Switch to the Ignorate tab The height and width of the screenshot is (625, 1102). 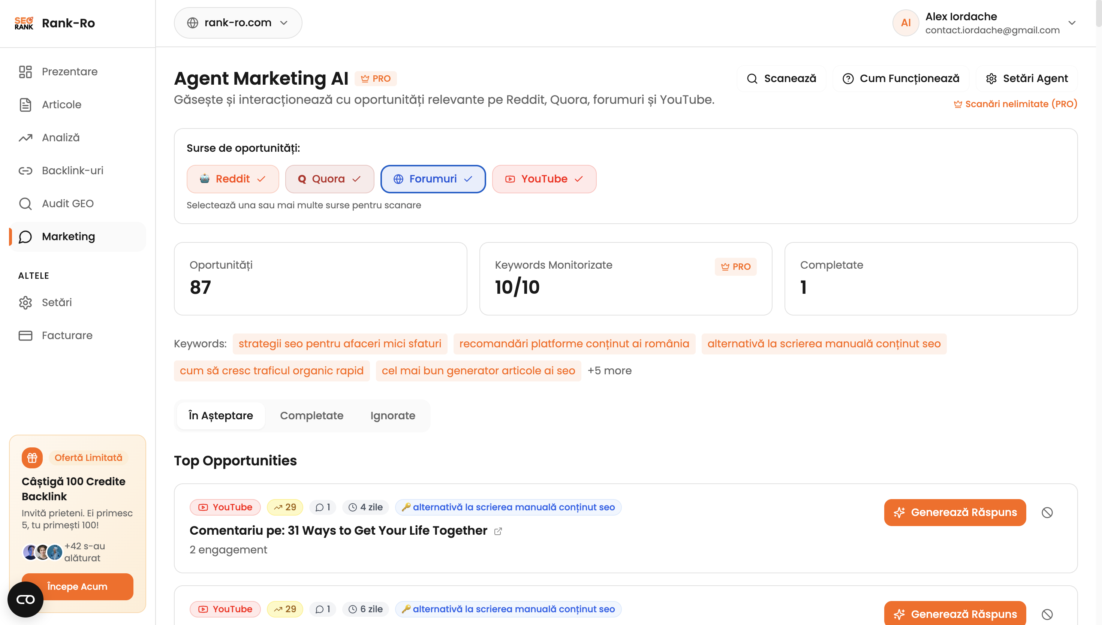click(x=392, y=416)
